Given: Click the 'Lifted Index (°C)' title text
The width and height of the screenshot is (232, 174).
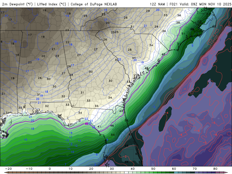Looking at the screenshot, I should [52, 4].
